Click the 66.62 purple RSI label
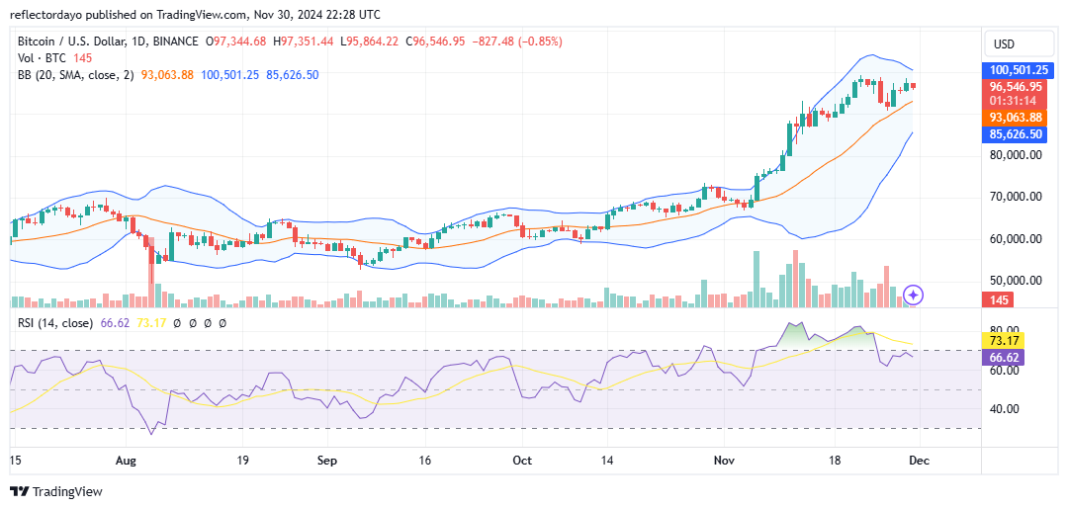1068x509 pixels. pyautogui.click(x=1006, y=357)
